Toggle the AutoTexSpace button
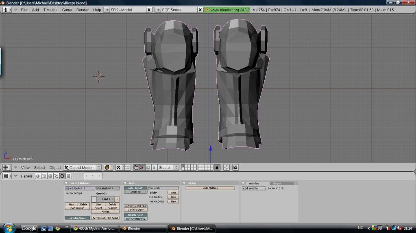 coord(77,218)
